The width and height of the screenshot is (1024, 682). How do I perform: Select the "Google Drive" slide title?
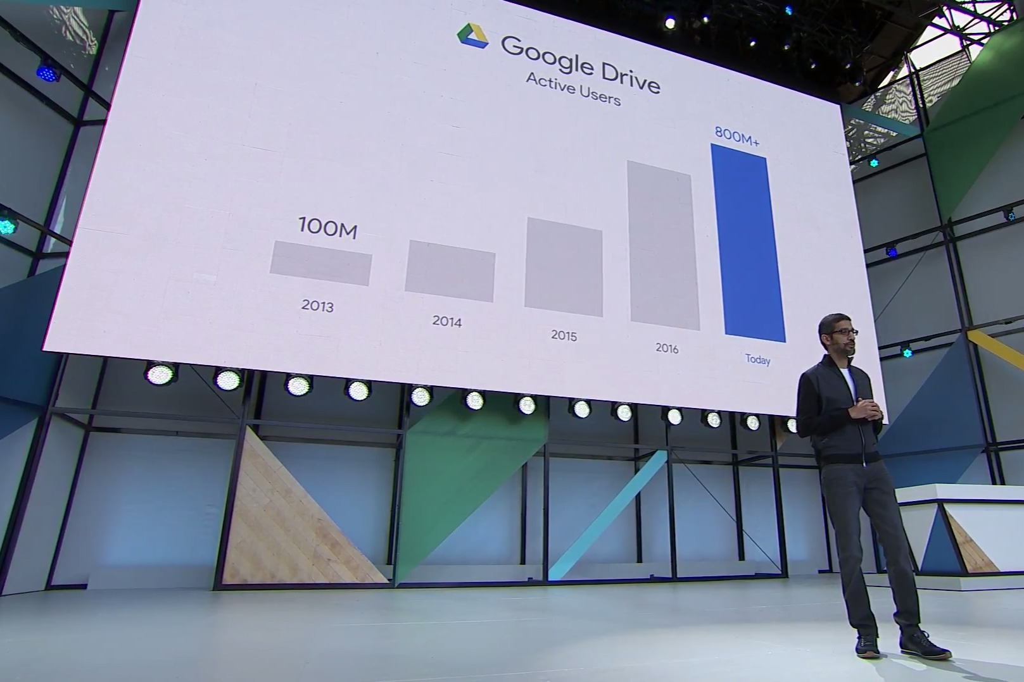[581, 65]
